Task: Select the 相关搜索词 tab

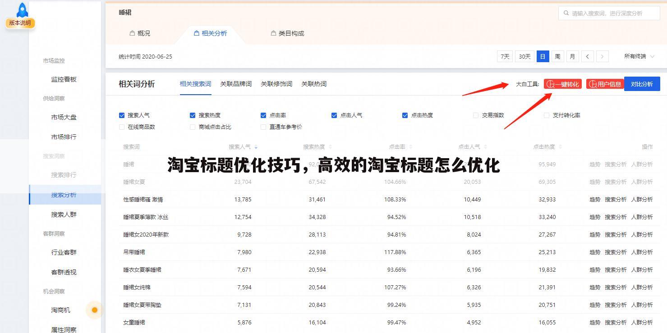Action: tap(195, 84)
